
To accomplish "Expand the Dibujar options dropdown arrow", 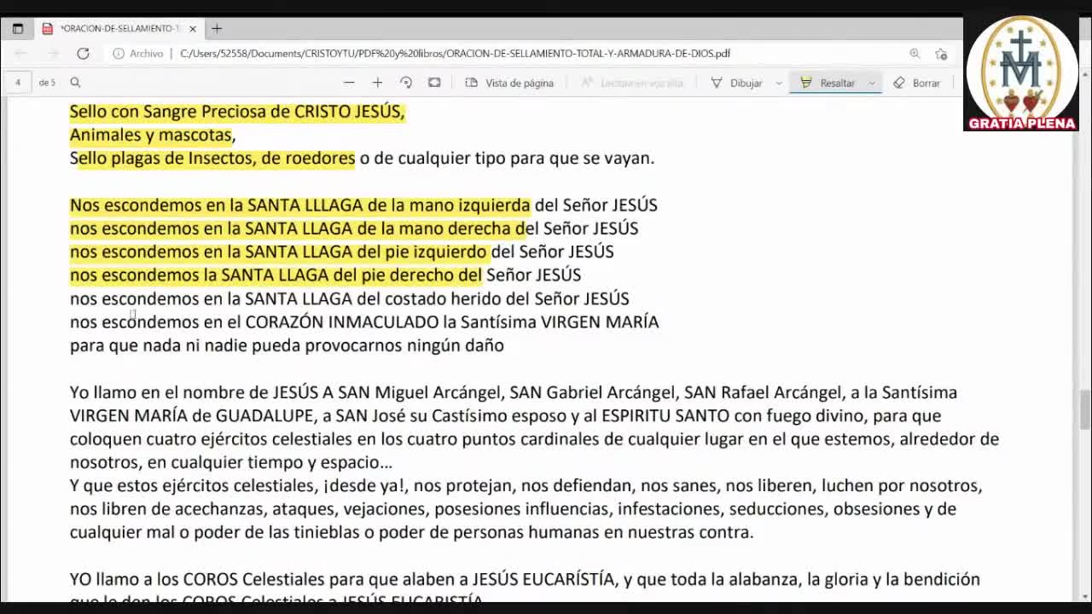I will point(779,83).
